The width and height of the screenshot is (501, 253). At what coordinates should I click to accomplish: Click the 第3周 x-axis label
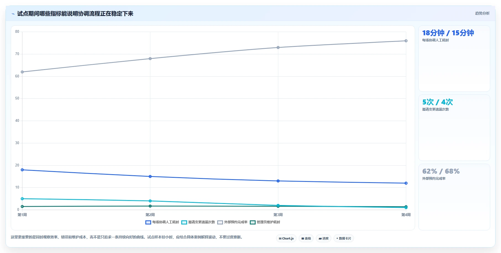278,215
